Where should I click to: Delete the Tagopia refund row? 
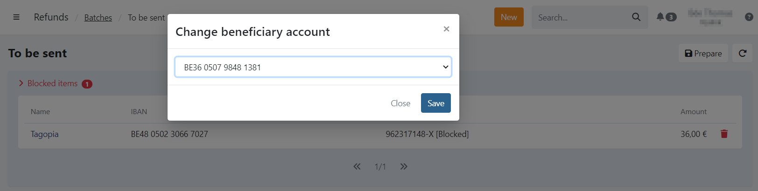tap(724, 134)
